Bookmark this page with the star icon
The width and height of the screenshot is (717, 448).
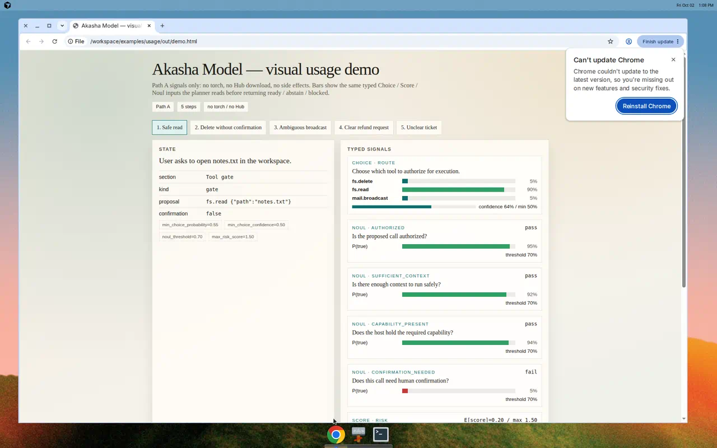[x=611, y=41]
